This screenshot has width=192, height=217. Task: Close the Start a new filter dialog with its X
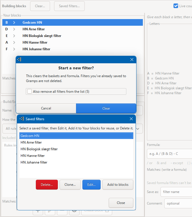point(132,60)
